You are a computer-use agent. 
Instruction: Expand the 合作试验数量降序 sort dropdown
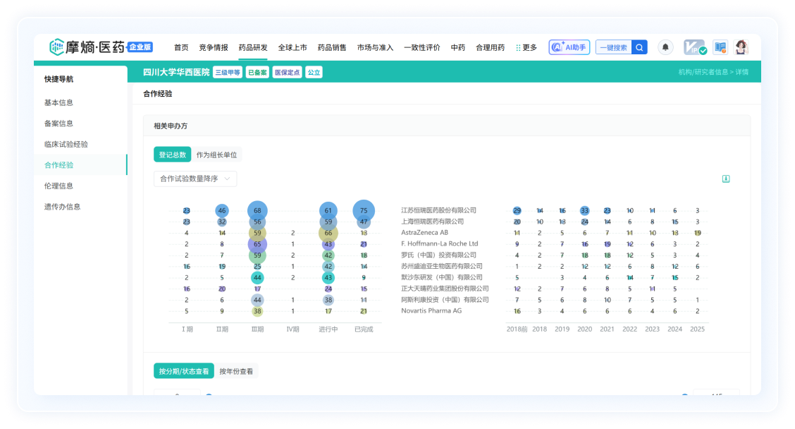pyautogui.click(x=195, y=179)
